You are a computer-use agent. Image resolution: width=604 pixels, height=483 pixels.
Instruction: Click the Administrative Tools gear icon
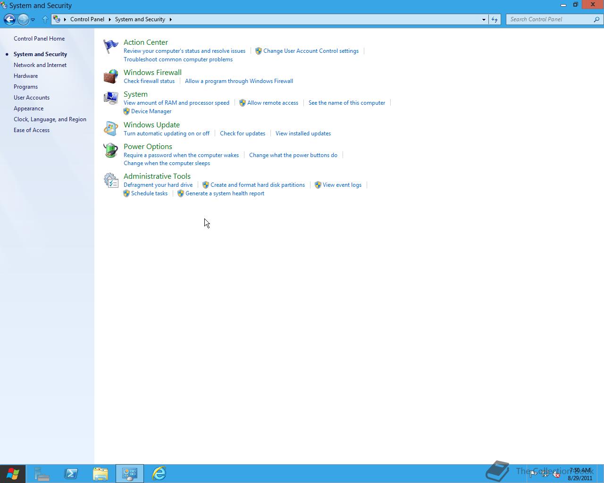point(111,180)
